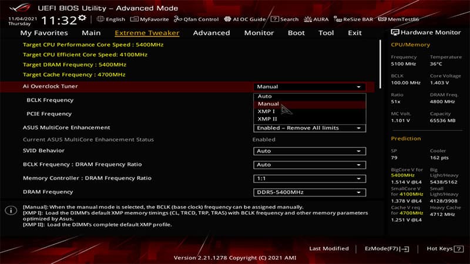Open the Monitor tab
Image resolution: width=470 pixels, height=264 pixels.
coord(259,33)
